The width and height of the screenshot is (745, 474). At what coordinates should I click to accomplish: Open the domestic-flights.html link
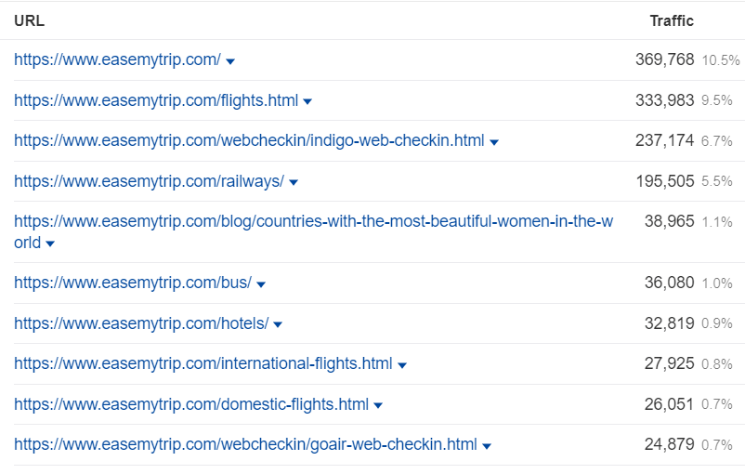(x=191, y=404)
